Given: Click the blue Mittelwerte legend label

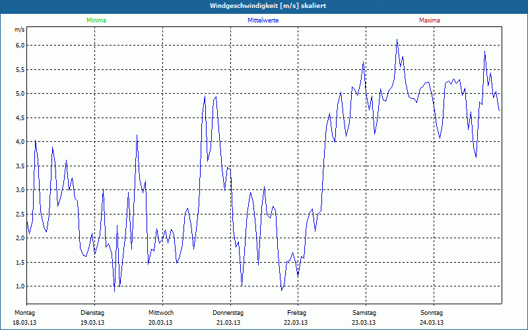Looking at the screenshot, I should (x=263, y=20).
